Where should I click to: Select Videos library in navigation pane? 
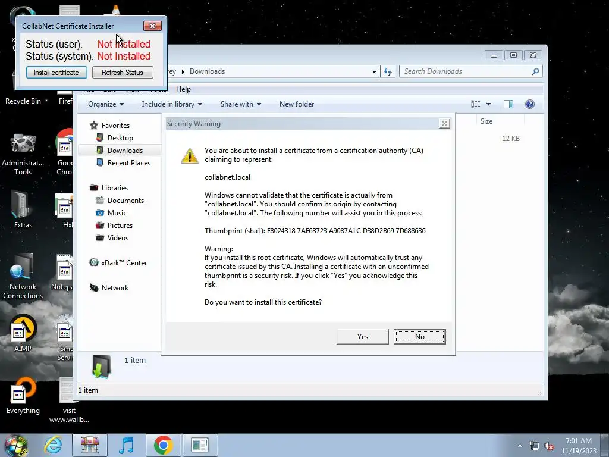pyautogui.click(x=118, y=238)
